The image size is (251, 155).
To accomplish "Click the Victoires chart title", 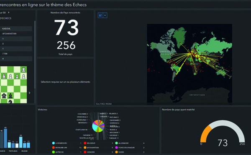I will pyautogui.click(x=42, y=110).
